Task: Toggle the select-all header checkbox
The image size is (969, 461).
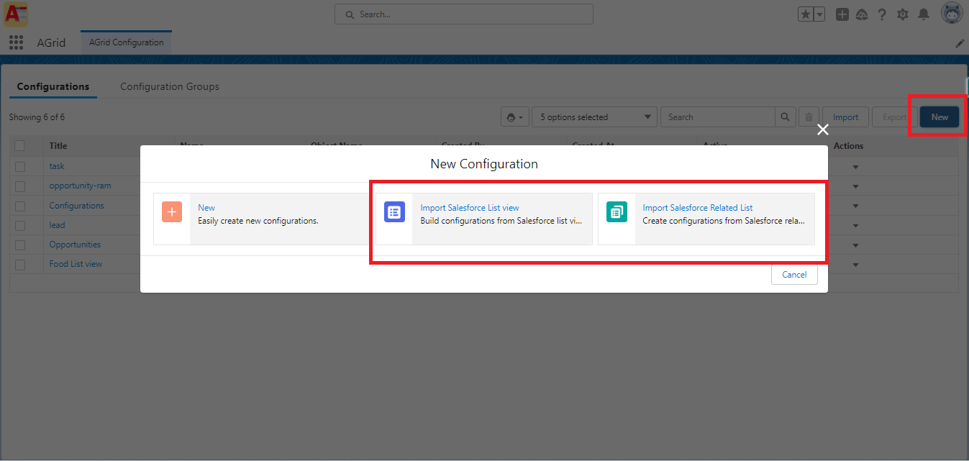Action: pyautogui.click(x=19, y=146)
